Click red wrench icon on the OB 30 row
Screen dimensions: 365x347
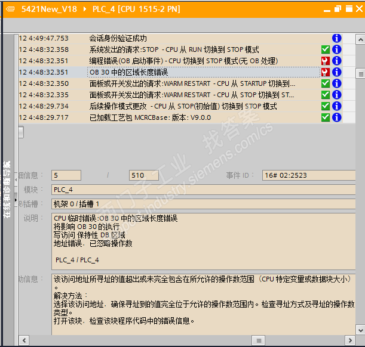coord(326,72)
